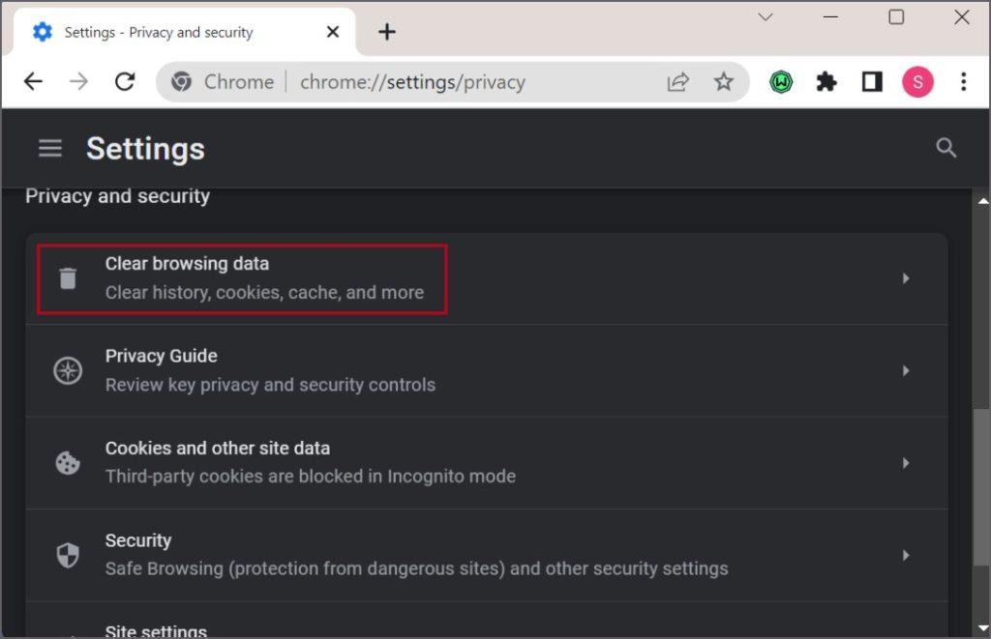
Task: Close the Settings - Privacy and security tab
Action: coord(333,32)
